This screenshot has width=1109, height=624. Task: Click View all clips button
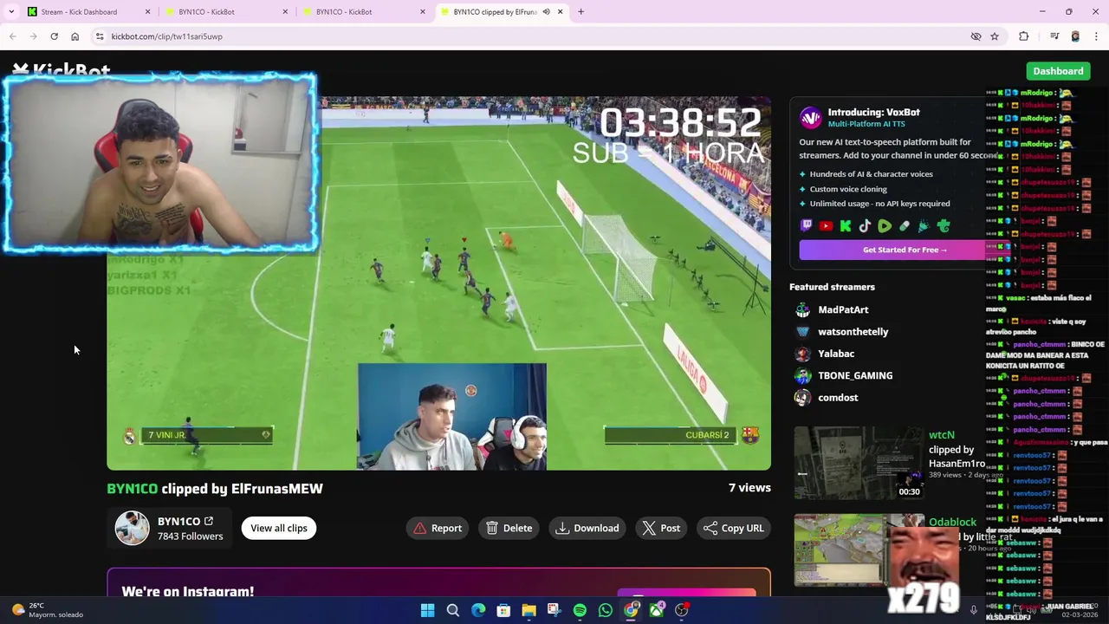click(279, 528)
